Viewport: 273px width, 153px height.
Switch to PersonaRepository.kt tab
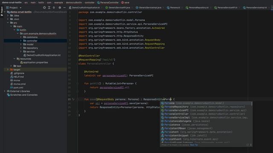click(197, 8)
